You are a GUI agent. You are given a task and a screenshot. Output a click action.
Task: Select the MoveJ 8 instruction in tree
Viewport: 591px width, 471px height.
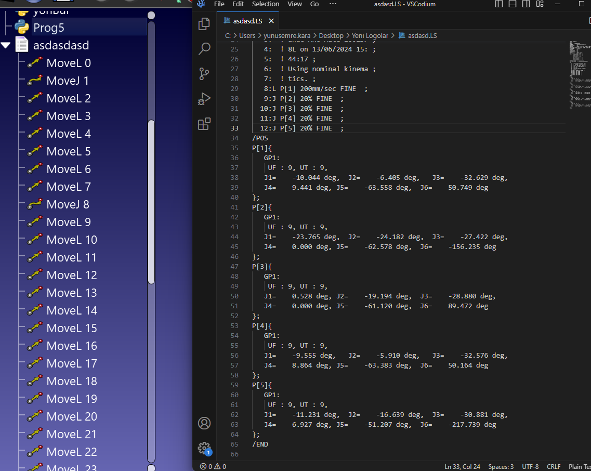[68, 204]
